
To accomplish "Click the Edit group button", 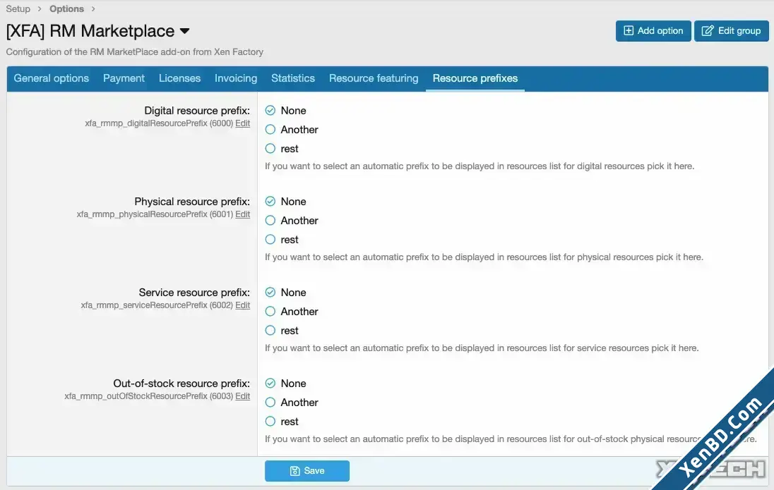I will [731, 31].
